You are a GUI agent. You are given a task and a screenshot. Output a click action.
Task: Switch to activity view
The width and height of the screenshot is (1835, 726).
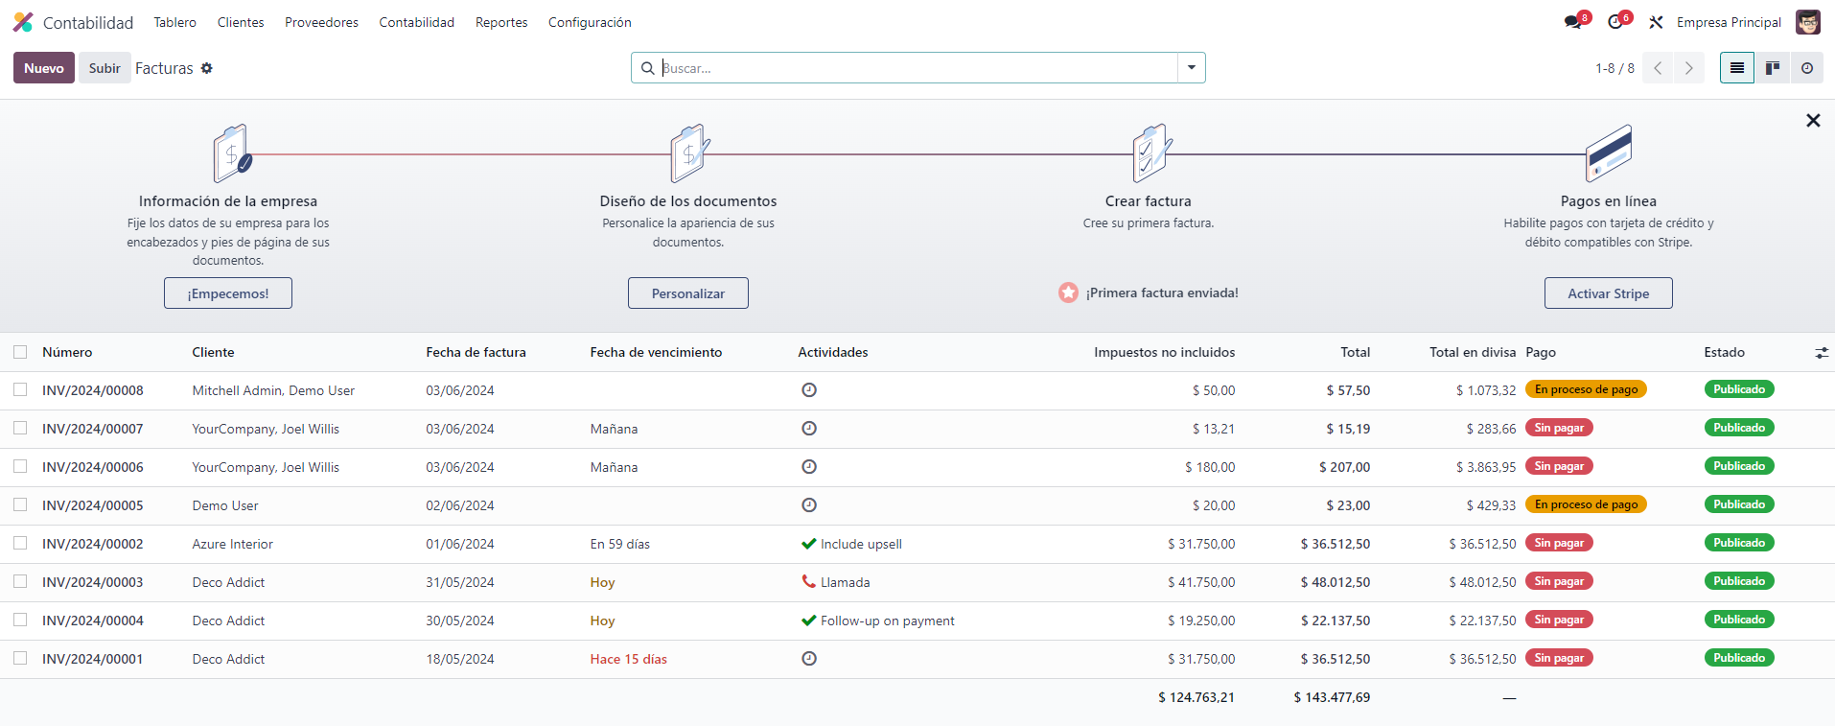(x=1806, y=68)
